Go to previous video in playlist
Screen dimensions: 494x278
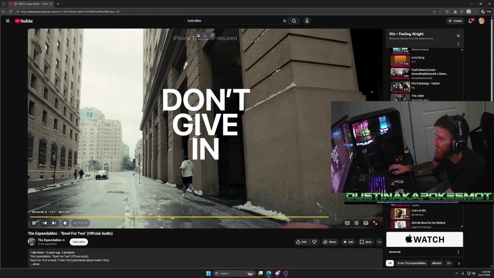(x=44, y=223)
